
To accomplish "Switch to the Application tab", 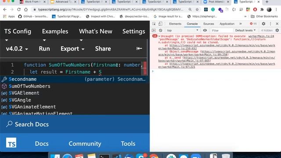I will [x=227, y=24].
